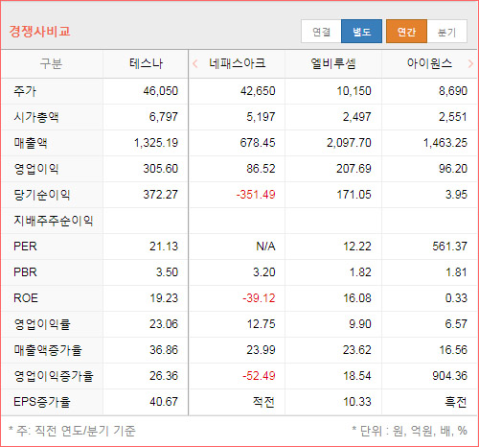Click market cap value 2,551
This screenshot has height=447, width=479.
click(x=453, y=117)
